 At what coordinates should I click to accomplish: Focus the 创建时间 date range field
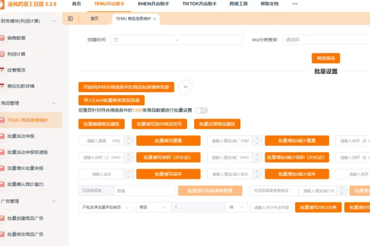point(177,39)
